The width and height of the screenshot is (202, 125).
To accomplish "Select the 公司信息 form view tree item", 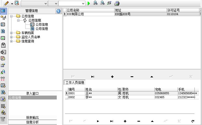I will (x=42, y=24).
